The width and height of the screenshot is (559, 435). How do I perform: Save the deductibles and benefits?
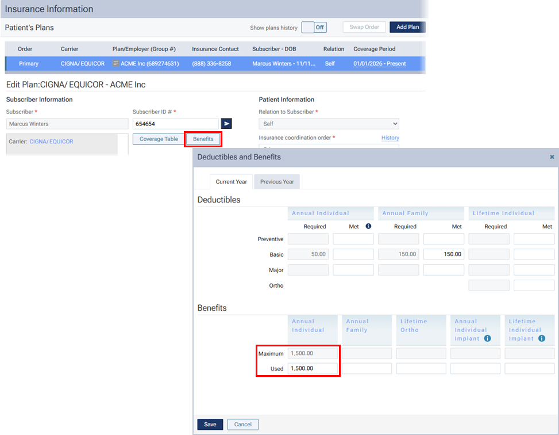210,424
